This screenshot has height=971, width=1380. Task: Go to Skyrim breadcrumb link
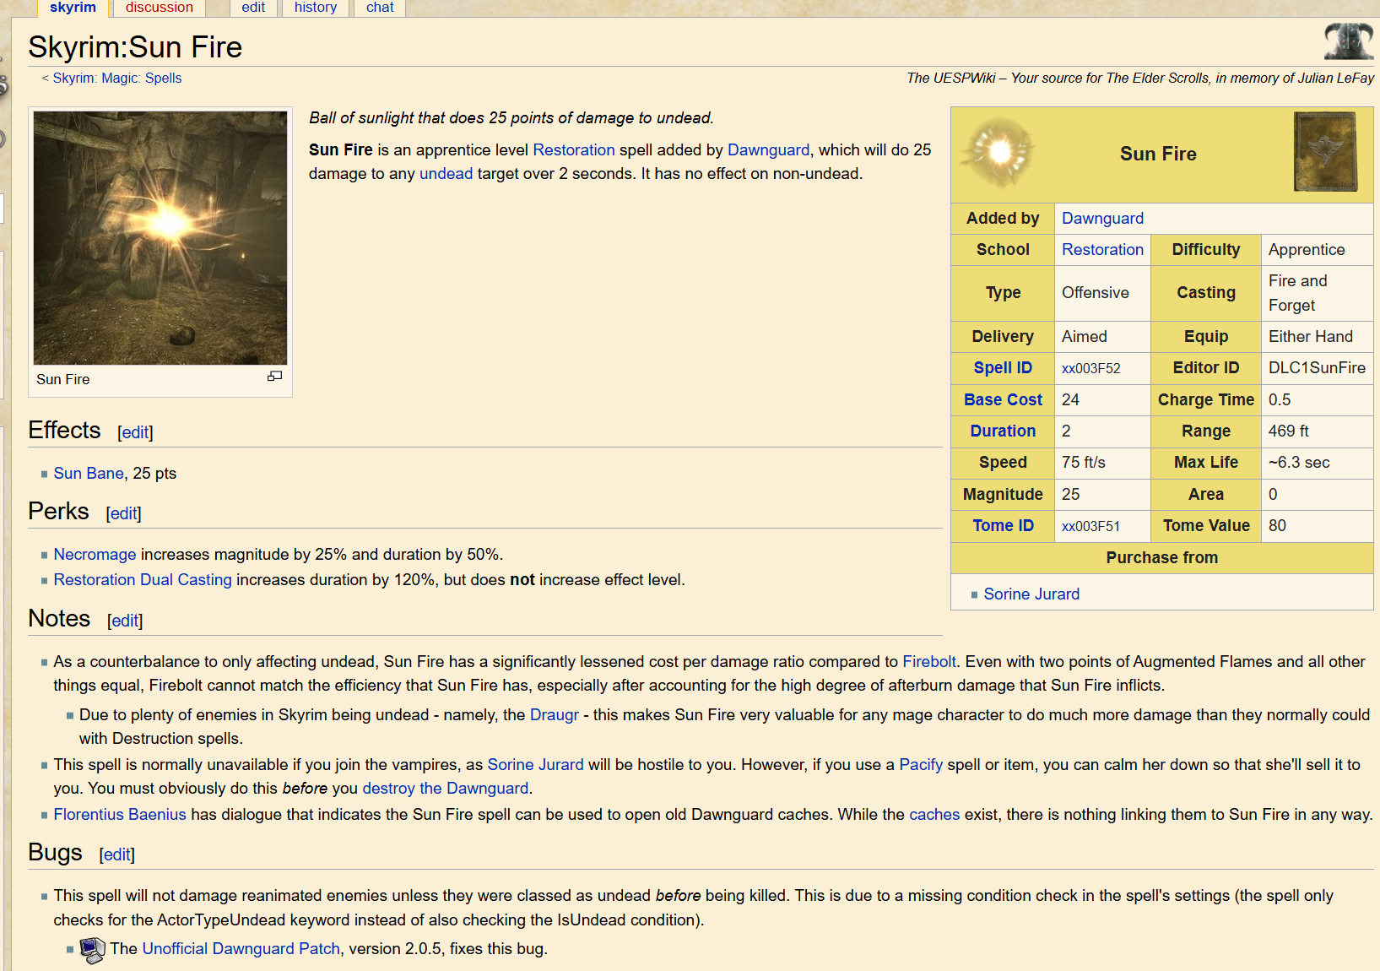click(73, 79)
